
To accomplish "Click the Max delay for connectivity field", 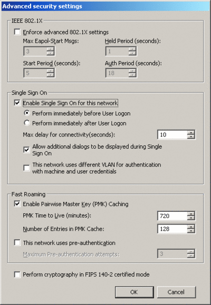I will [x=172, y=135].
